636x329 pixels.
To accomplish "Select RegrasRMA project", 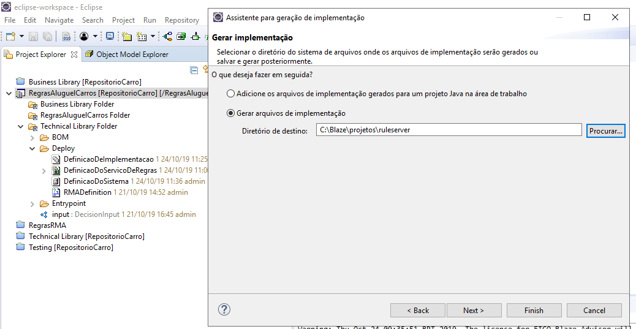I will coord(47,225).
